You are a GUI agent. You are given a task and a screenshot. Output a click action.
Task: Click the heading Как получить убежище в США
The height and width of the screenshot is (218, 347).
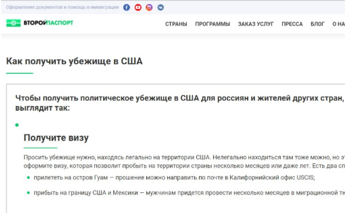pyautogui.click(x=74, y=61)
